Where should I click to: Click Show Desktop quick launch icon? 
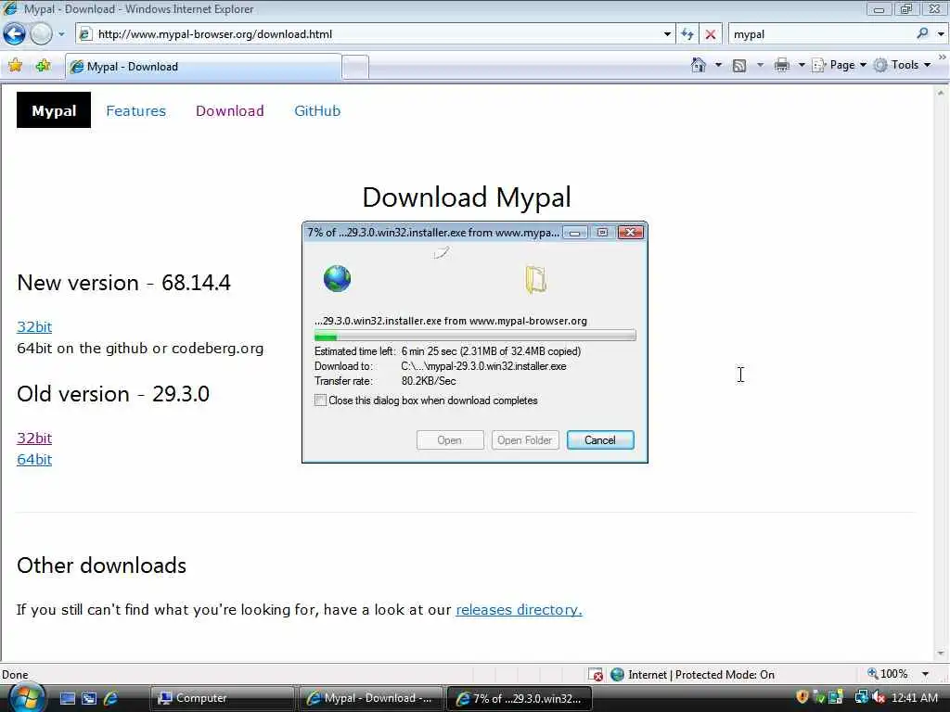pyautogui.click(x=67, y=698)
